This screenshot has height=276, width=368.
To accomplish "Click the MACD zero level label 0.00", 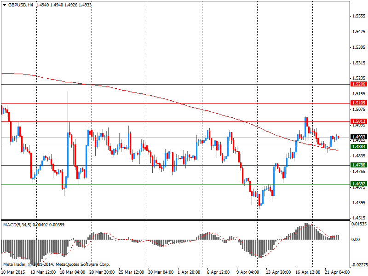I will click(x=356, y=239).
